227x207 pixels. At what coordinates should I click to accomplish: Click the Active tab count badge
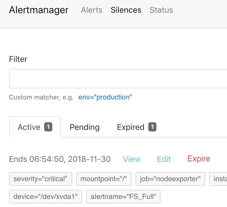[x=48, y=127]
